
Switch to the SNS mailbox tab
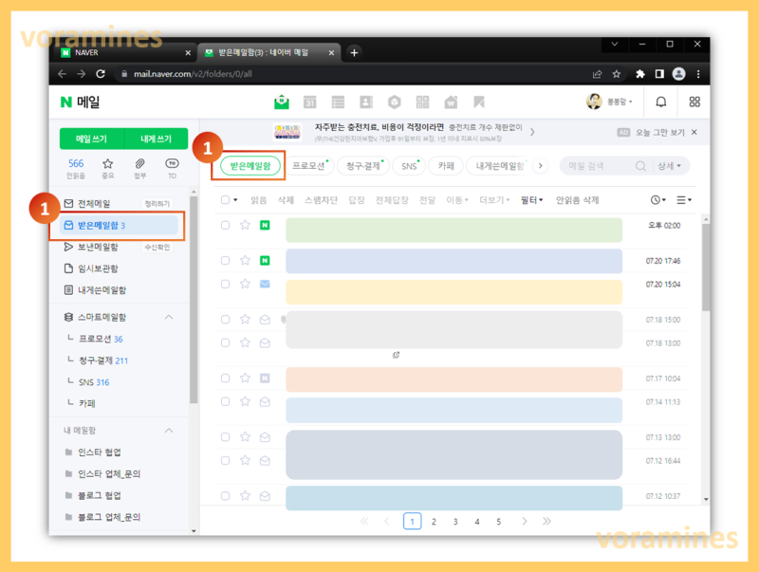click(x=408, y=165)
